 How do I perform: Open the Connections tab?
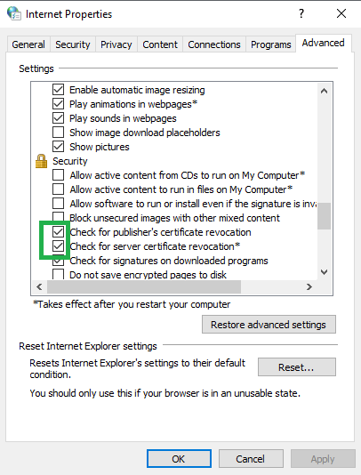[214, 44]
